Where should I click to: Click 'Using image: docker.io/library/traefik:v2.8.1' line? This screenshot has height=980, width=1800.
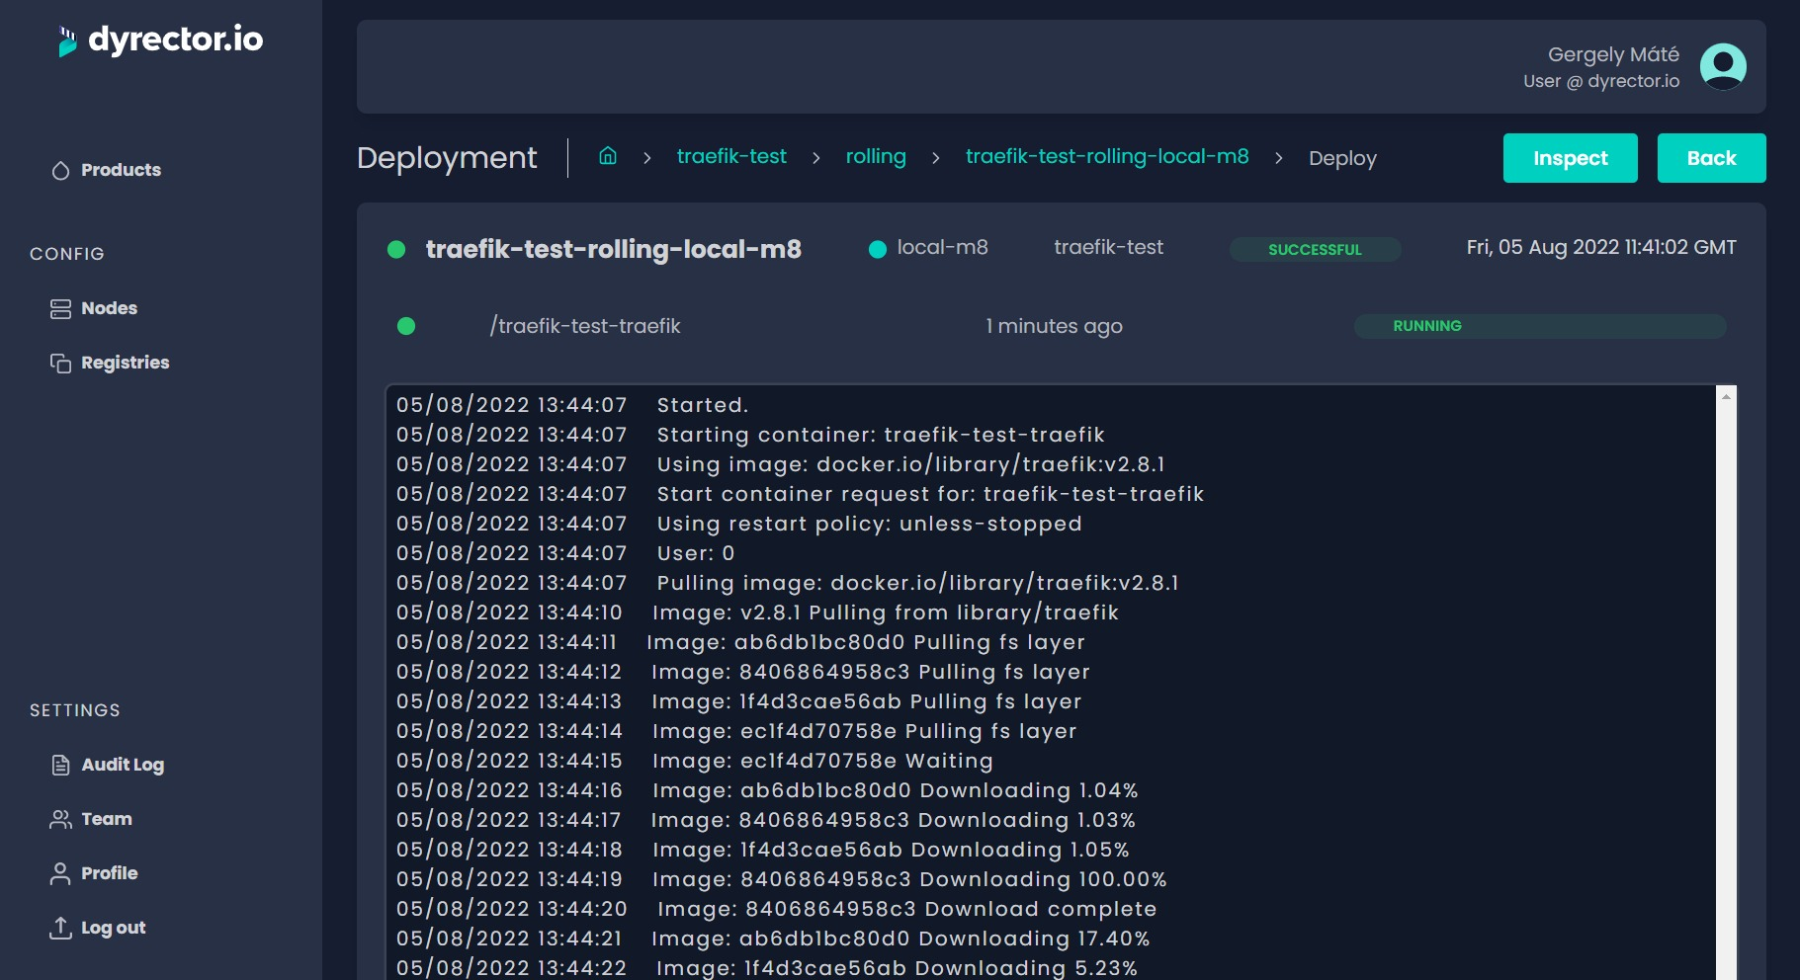tap(910, 464)
